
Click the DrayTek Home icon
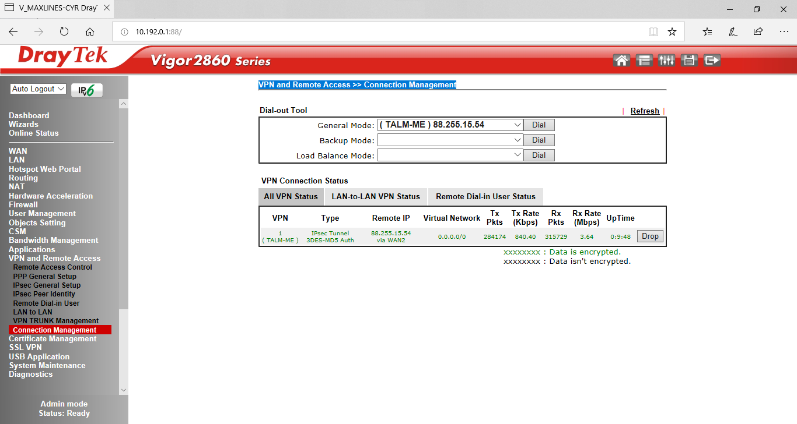[622, 60]
